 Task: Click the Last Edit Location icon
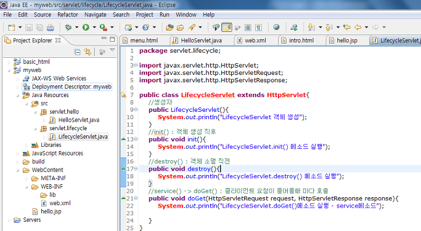coord(347,27)
